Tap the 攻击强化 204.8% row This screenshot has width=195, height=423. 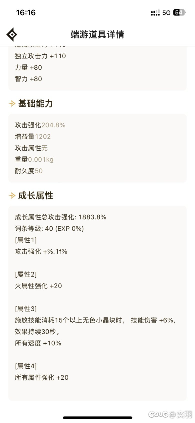[x=40, y=125]
